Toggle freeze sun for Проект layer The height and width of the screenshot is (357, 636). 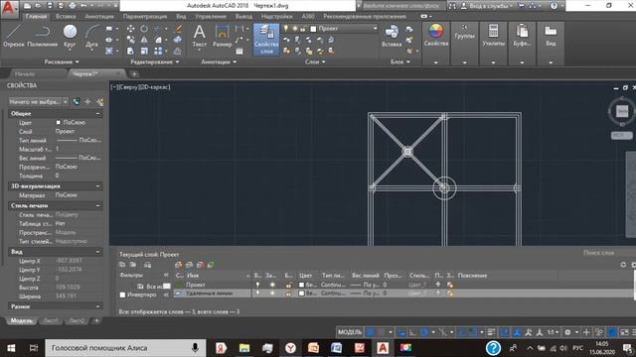click(x=272, y=285)
